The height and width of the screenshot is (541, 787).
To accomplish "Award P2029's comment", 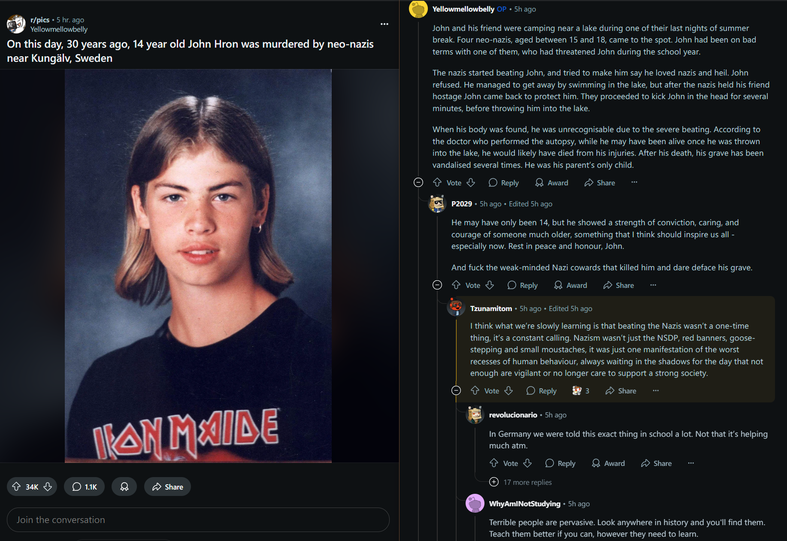I will tap(570, 285).
